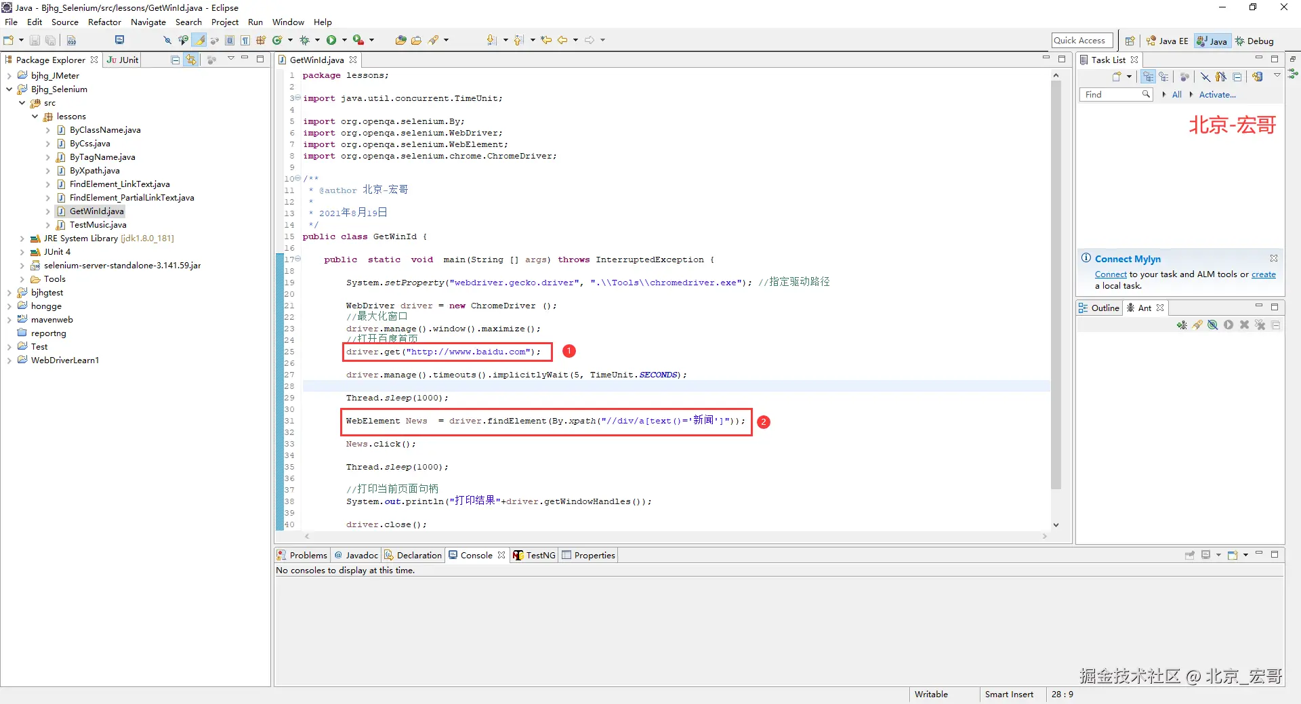Click the Open Console icon

[x=1233, y=555]
